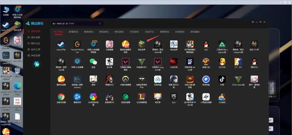Switch to the 对战平台 tab
The image size is (292, 135).
click(x=149, y=32)
